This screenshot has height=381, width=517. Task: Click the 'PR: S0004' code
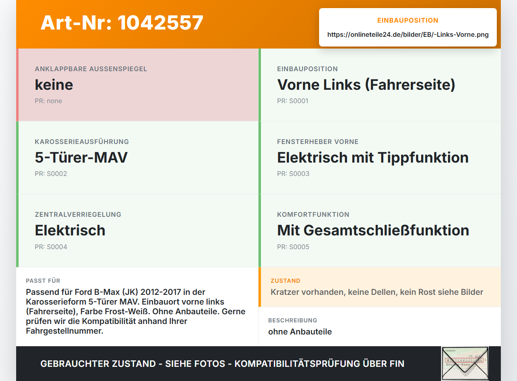(x=51, y=247)
